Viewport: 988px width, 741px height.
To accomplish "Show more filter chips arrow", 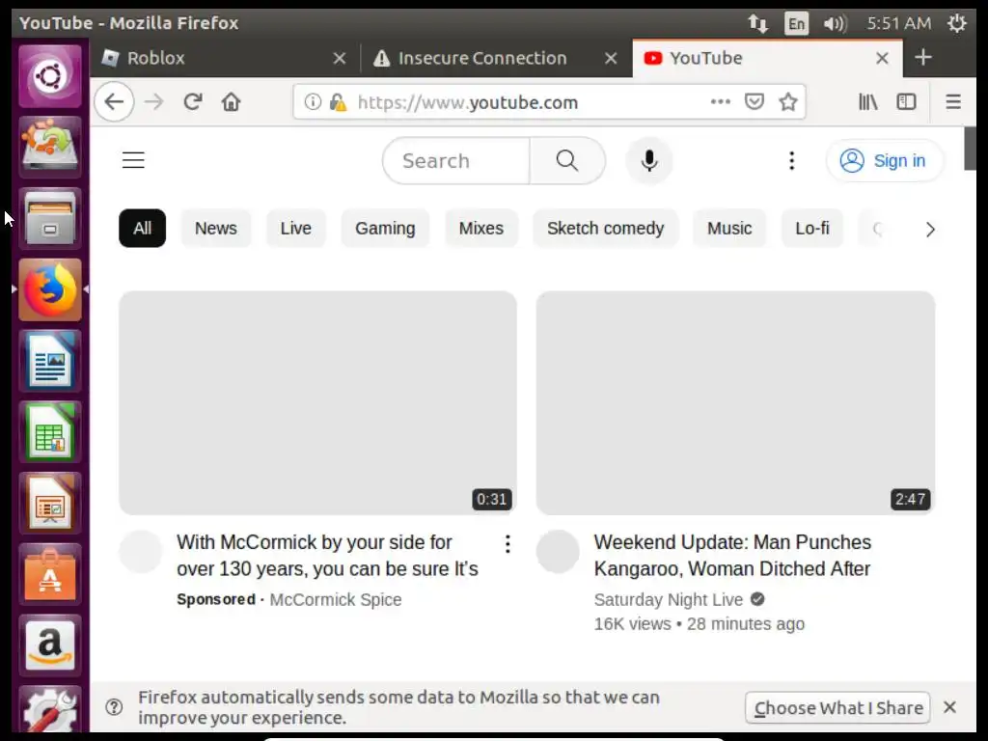I will [x=930, y=230].
